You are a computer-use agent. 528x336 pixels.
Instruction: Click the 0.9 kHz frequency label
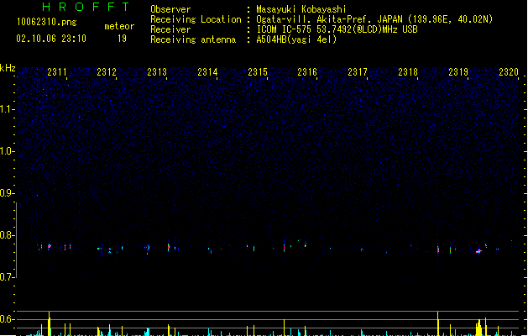coord(7,193)
